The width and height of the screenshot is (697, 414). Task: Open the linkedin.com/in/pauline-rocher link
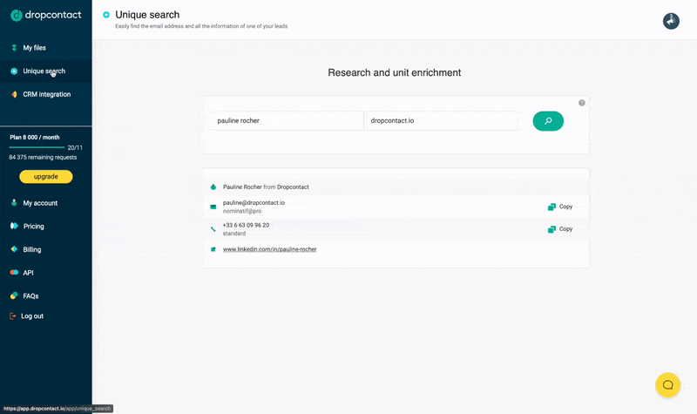point(270,249)
